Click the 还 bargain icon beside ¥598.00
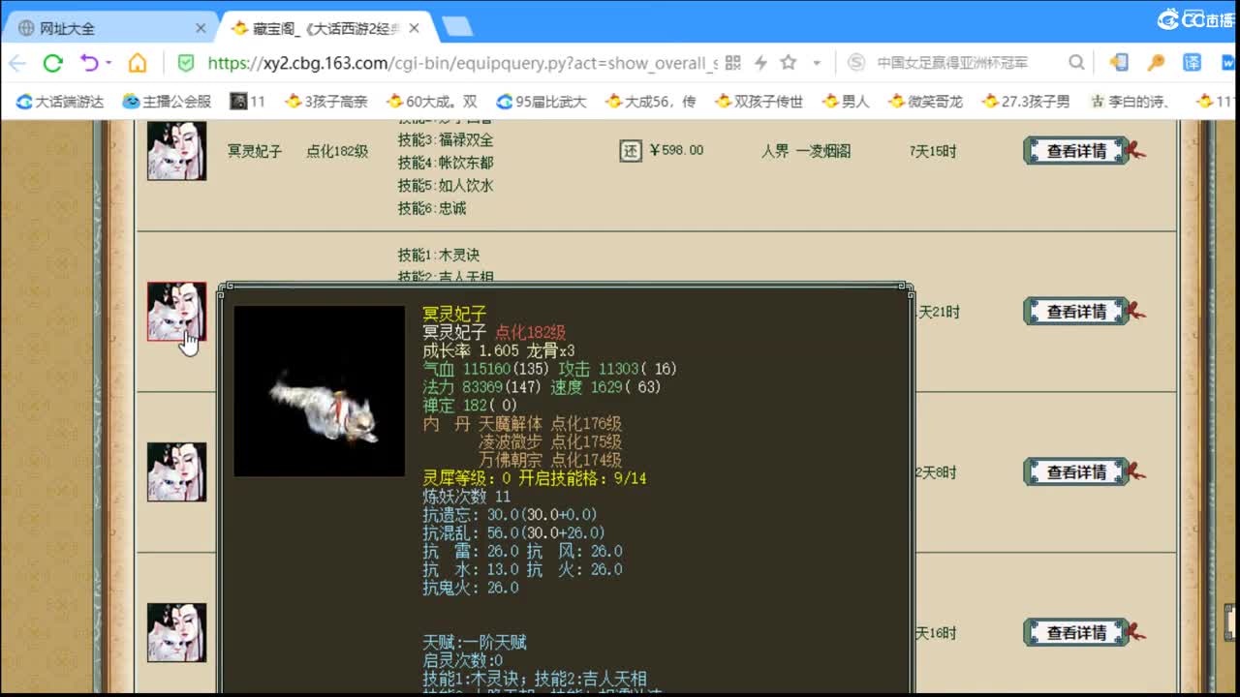The image size is (1240, 697). 631,151
